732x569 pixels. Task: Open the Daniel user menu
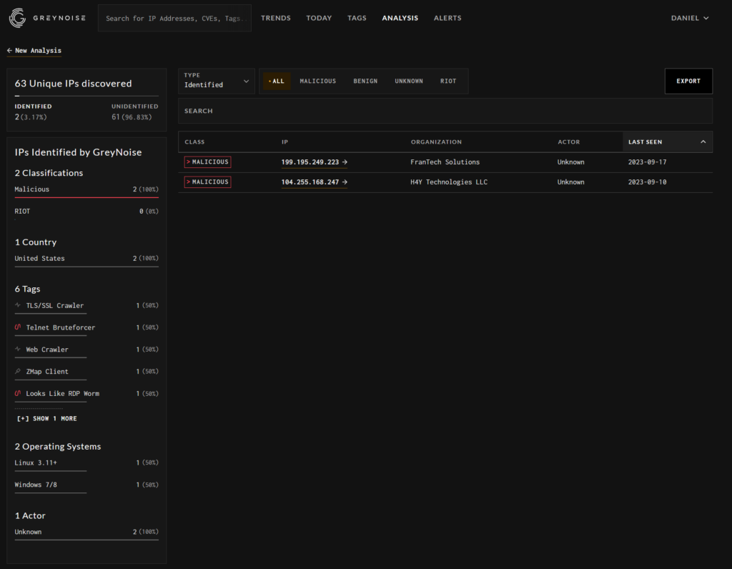pyautogui.click(x=690, y=18)
